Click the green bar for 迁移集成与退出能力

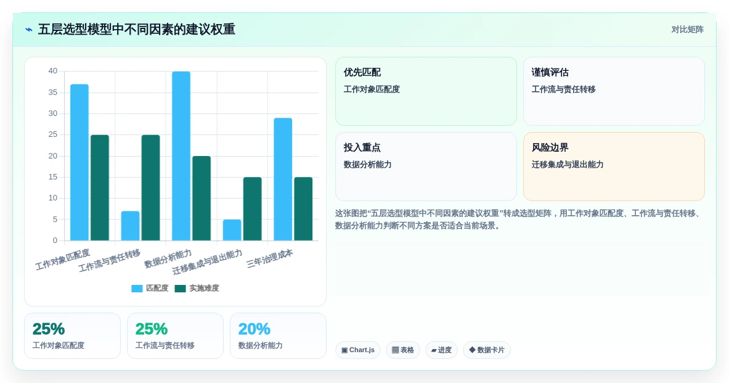[x=253, y=209]
